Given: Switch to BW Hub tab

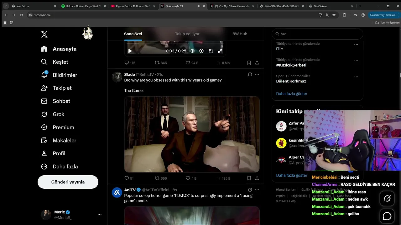Looking at the screenshot, I should click(x=240, y=34).
